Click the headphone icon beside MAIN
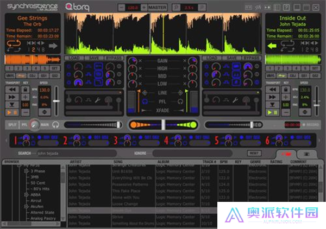Screen dimensions: 326x229 (x=55, y=125)
